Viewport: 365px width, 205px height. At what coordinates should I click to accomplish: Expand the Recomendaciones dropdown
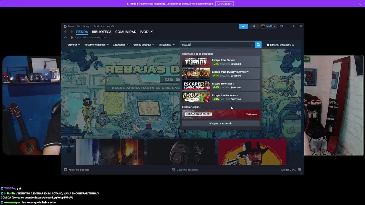click(x=96, y=45)
